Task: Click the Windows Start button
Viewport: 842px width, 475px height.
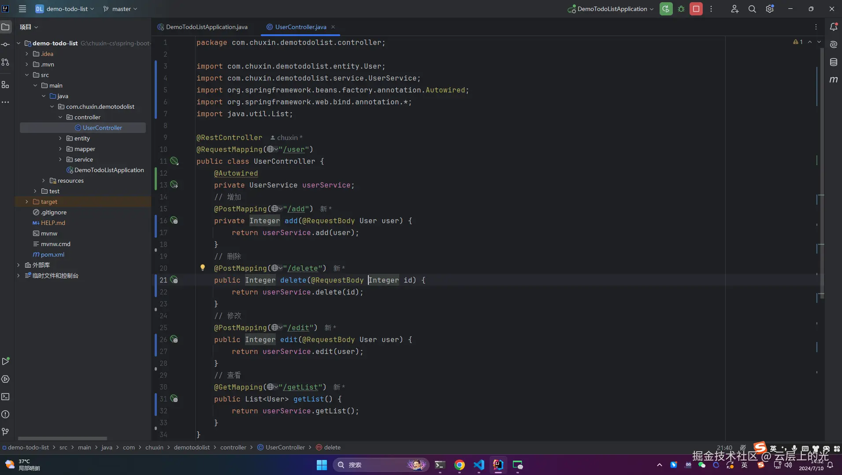Action: 322,465
